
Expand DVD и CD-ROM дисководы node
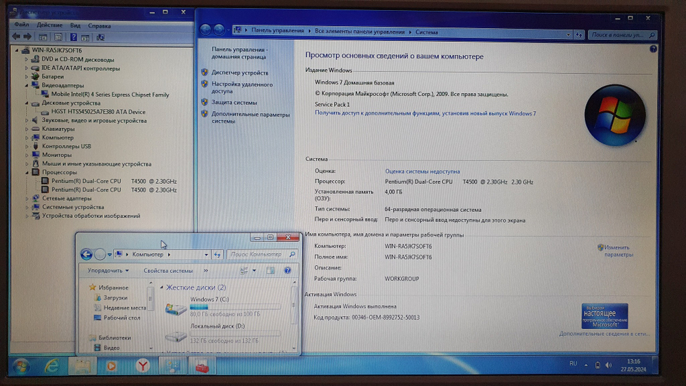pyautogui.click(x=26, y=60)
